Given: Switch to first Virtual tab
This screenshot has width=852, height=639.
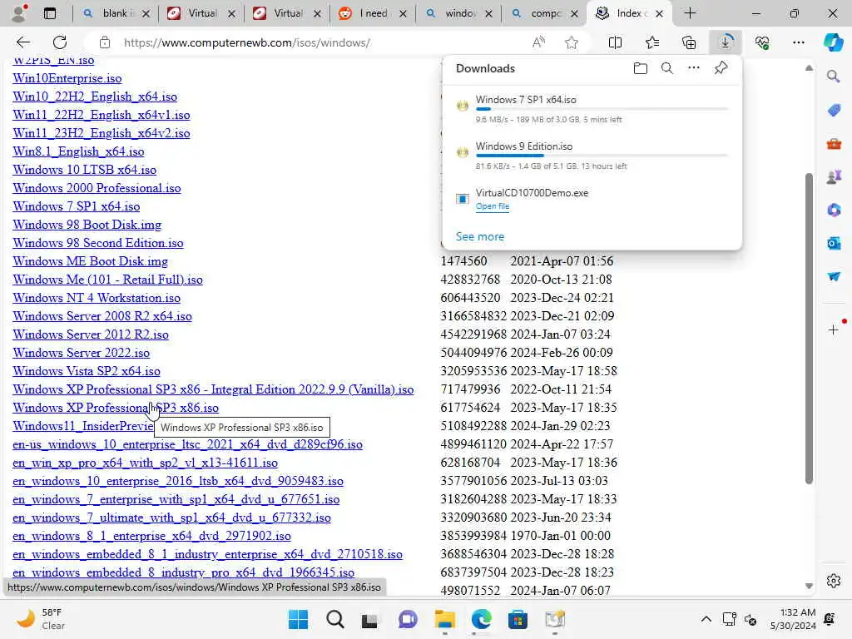Looking at the screenshot, I should [x=201, y=13].
